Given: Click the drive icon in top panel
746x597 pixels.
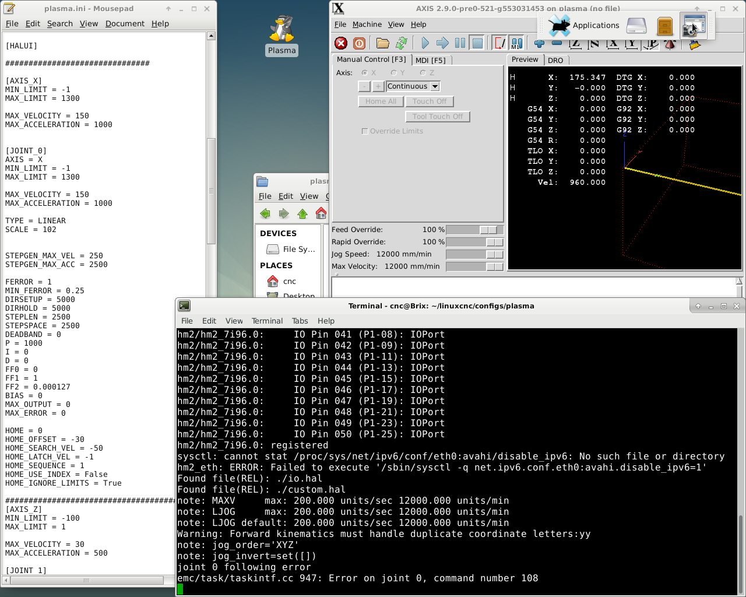Looking at the screenshot, I should coord(636,25).
